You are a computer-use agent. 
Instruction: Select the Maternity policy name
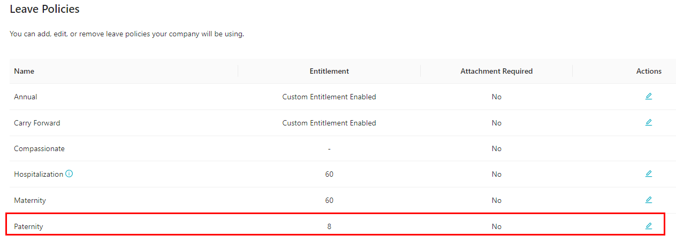(x=30, y=200)
